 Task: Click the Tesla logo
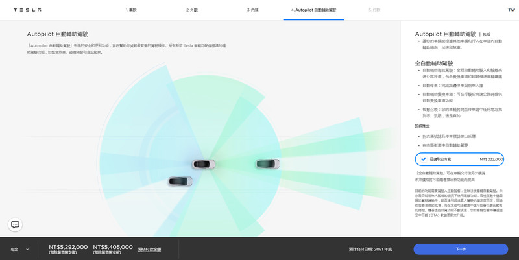click(x=27, y=10)
